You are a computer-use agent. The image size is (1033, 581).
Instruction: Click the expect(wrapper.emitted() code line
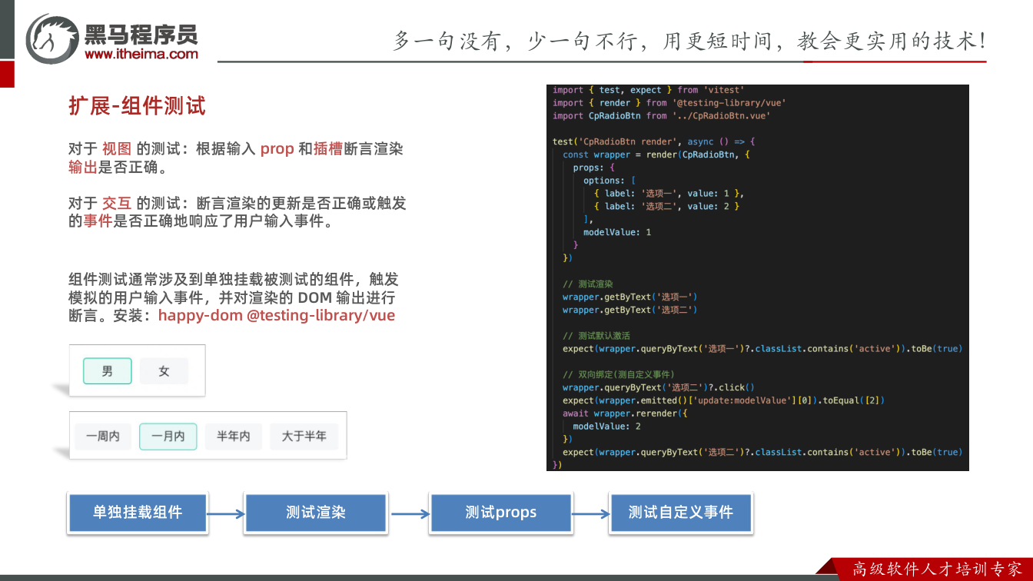724,400
